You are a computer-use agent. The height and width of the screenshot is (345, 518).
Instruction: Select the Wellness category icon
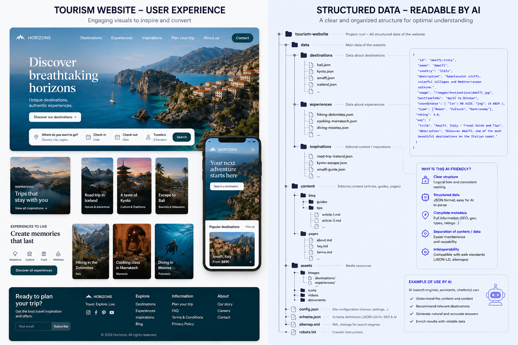point(58,254)
